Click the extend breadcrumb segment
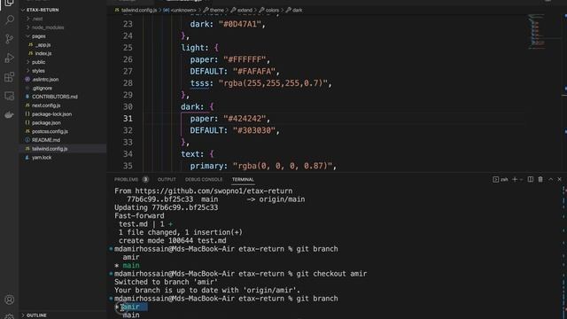 click(245, 10)
